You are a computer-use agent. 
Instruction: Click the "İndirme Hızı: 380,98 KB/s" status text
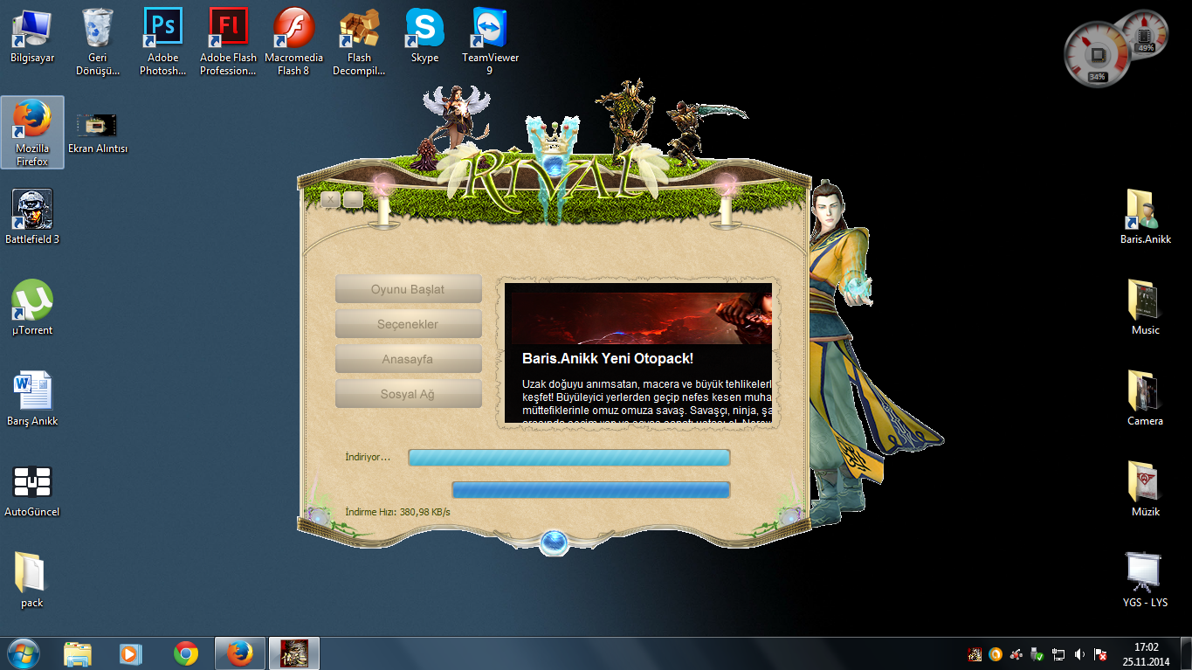(x=397, y=512)
